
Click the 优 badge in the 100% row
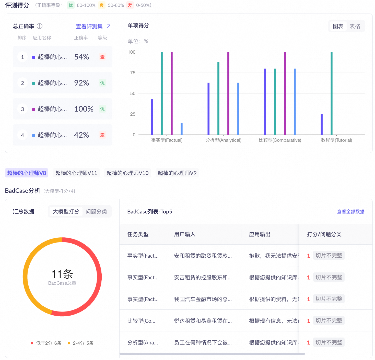(x=102, y=109)
